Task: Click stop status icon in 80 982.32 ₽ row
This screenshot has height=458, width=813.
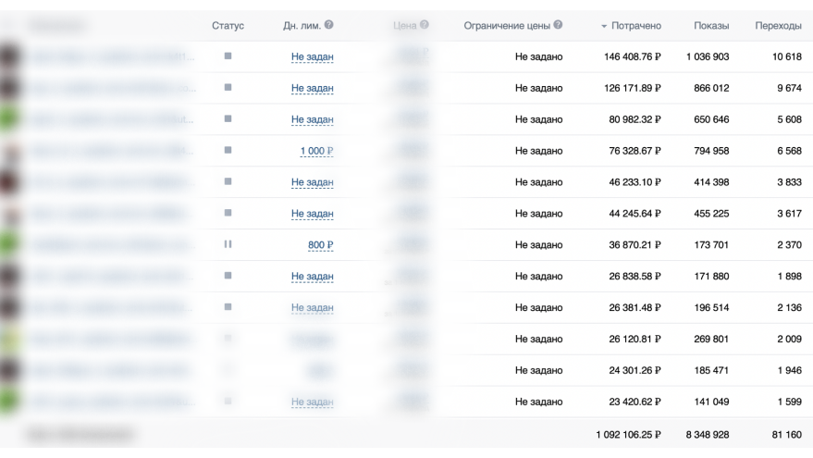Action: 228,118
